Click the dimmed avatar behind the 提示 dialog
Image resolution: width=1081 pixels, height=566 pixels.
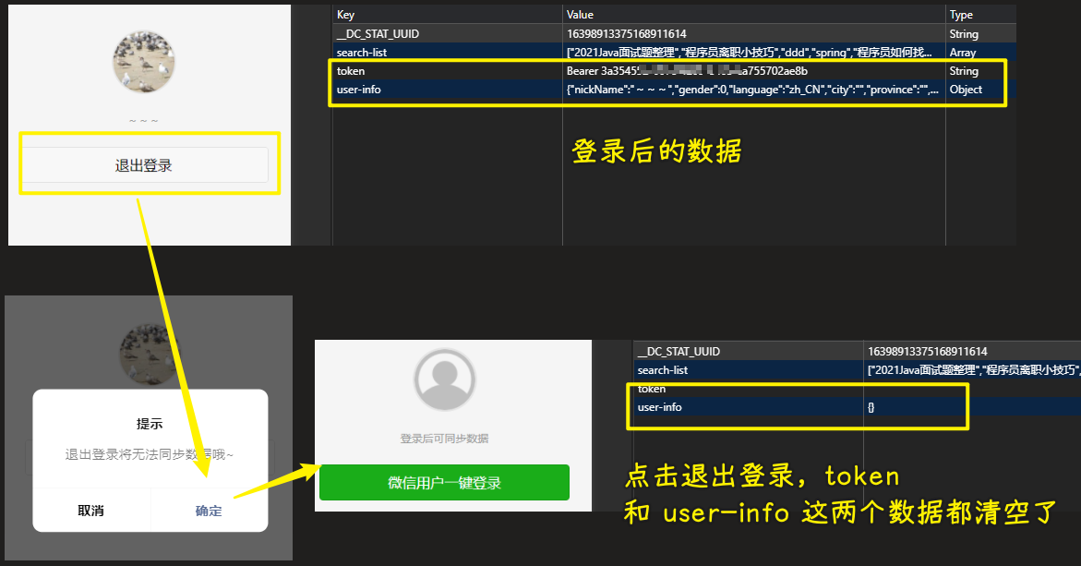150,354
